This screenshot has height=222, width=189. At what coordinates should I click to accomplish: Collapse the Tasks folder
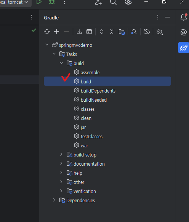click(x=54, y=54)
